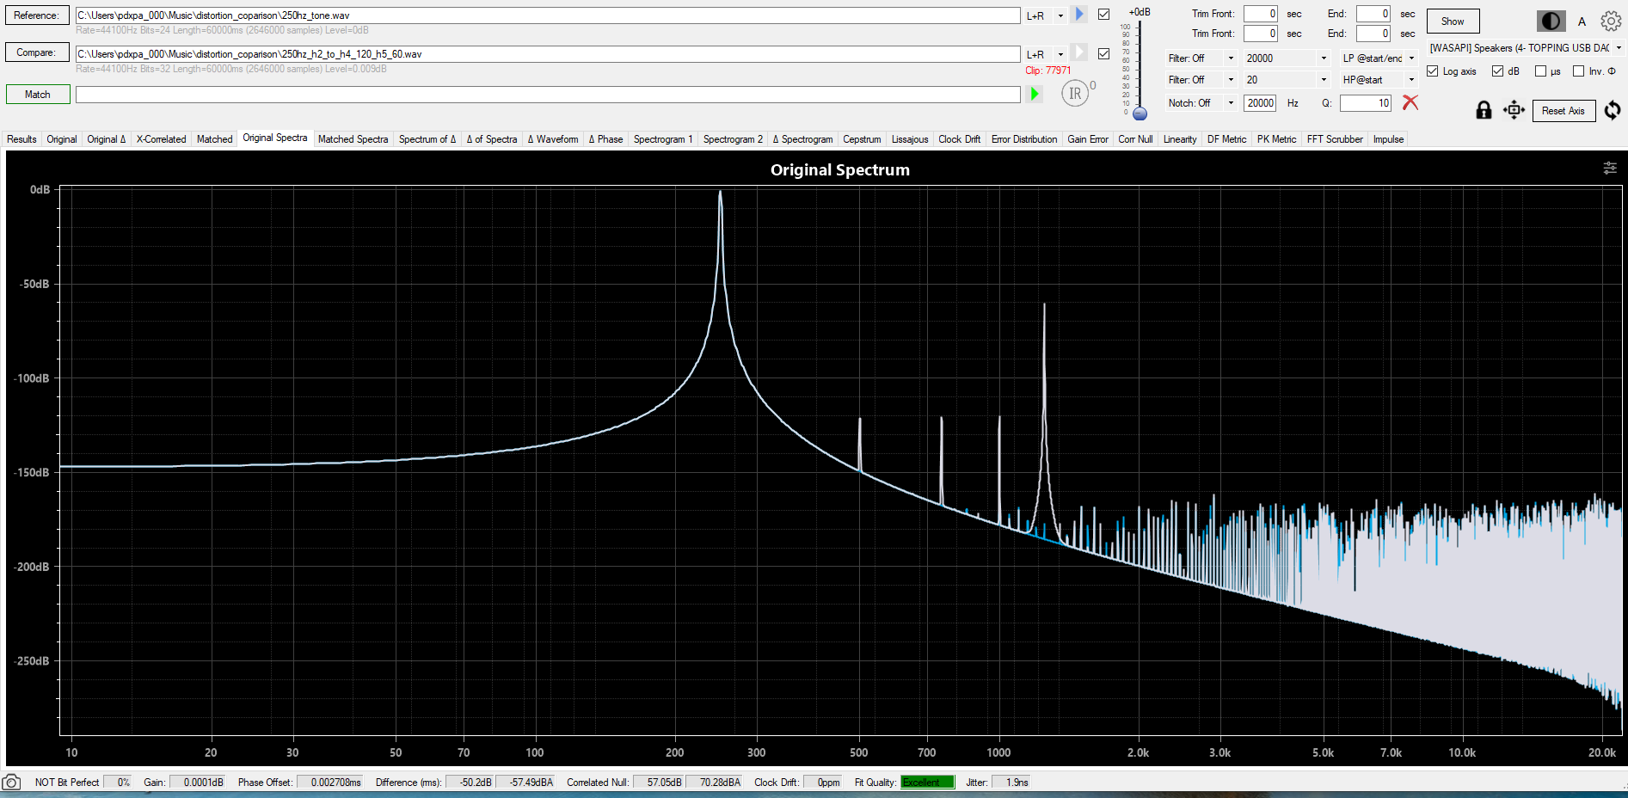Toggle the dark/light contrast theme icon
Viewport: 1628px width, 798px height.
(x=1551, y=21)
